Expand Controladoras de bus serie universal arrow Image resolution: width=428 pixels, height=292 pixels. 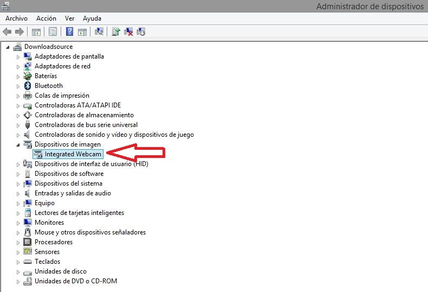click(x=18, y=125)
